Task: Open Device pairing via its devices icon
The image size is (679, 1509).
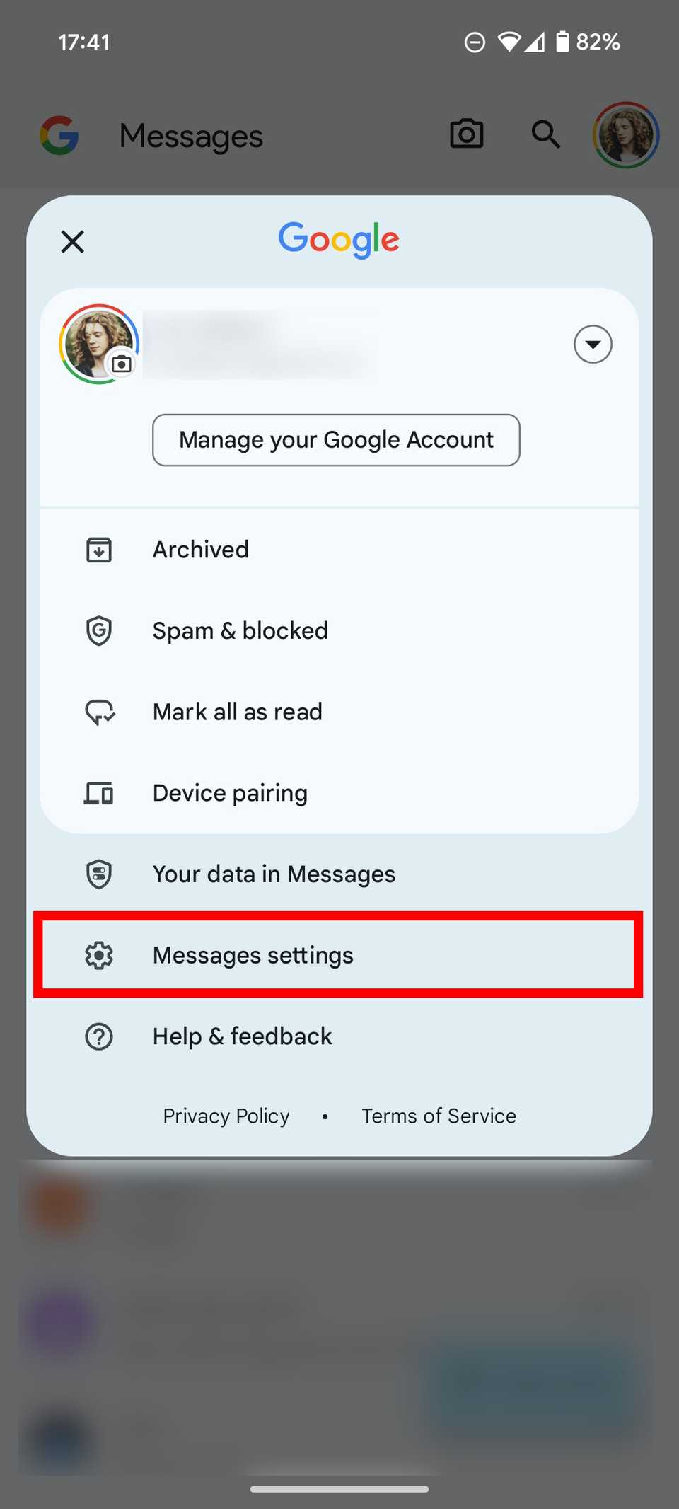Action: 99,792
